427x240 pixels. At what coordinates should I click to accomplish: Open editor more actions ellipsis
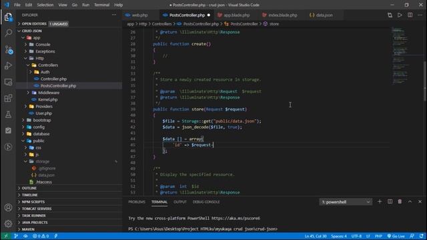(x=420, y=15)
